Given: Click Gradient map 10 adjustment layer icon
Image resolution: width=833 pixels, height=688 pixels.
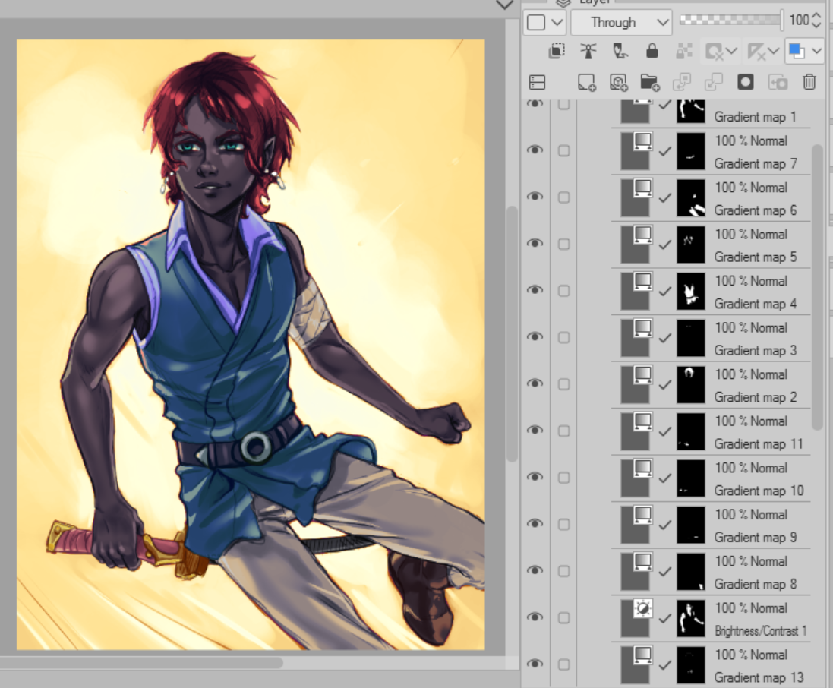Looking at the screenshot, I should point(643,468).
